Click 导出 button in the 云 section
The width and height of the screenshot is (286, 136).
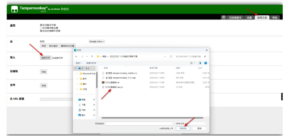[x=43, y=46]
